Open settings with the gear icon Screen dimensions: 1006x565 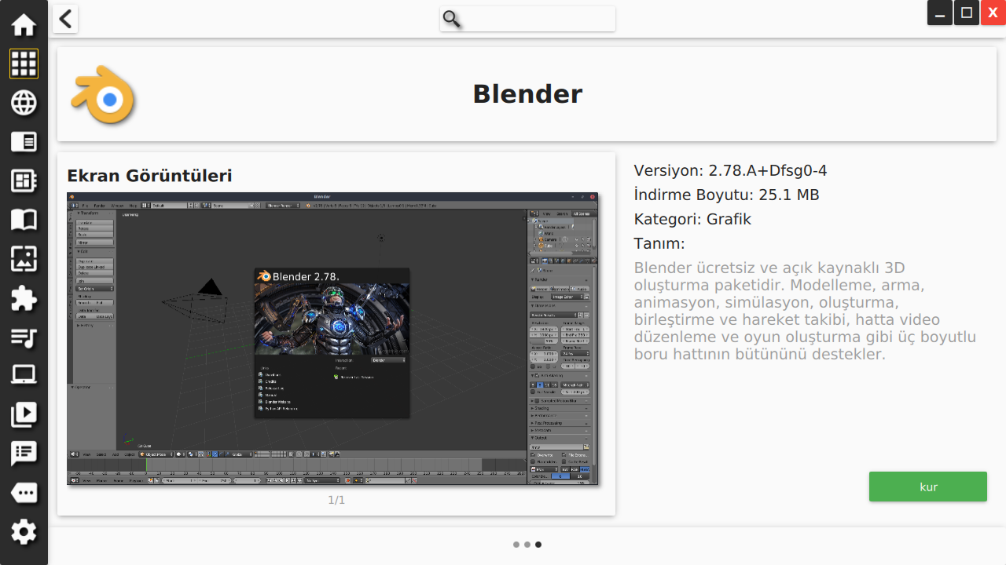[24, 532]
